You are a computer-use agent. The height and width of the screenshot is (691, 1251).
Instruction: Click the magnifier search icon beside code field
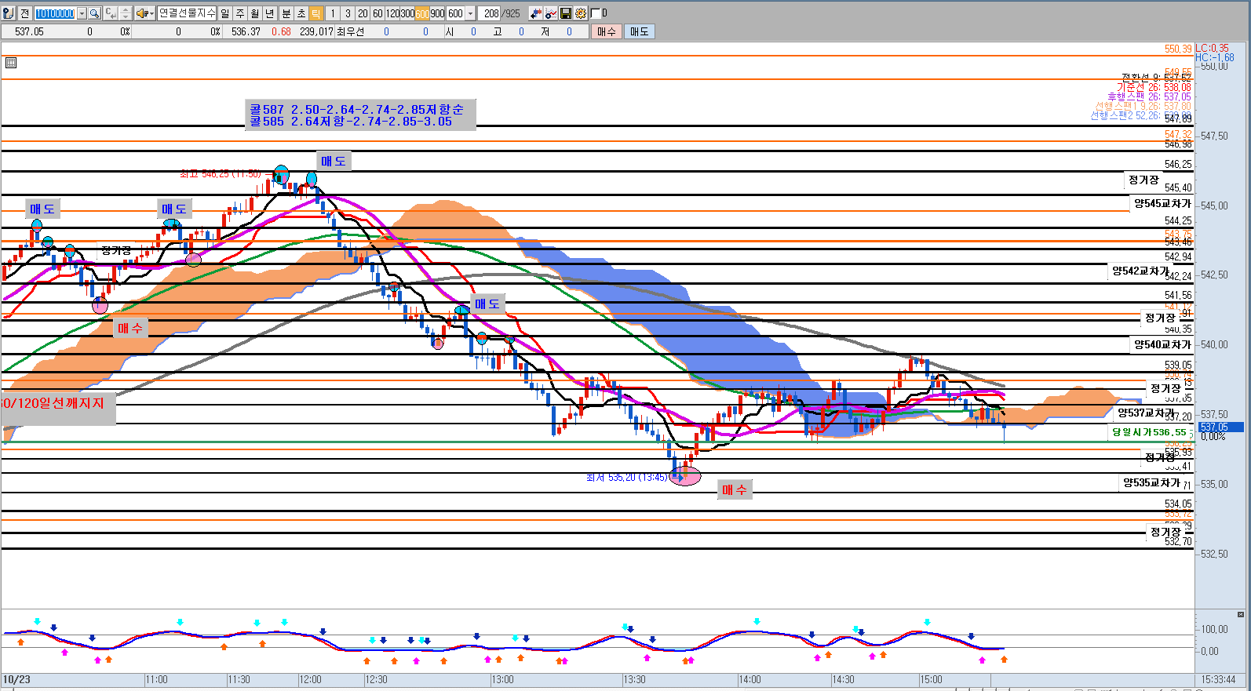[x=94, y=13]
